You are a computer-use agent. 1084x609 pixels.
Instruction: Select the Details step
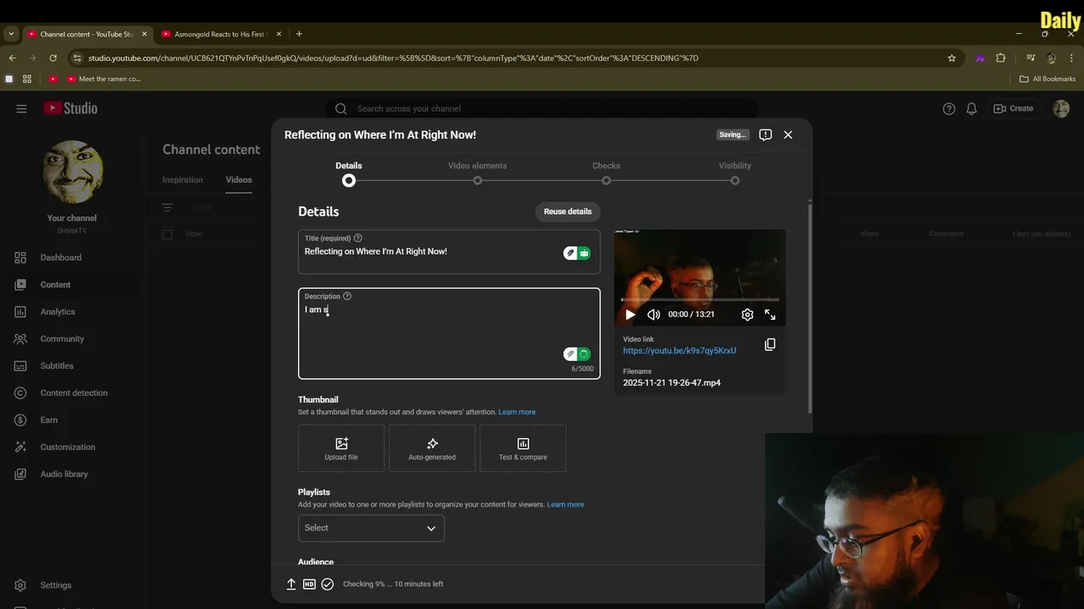tap(349, 173)
